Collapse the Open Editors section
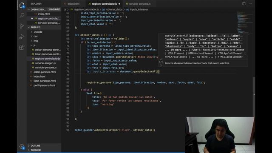Viewport: 272px width, 153px height. click(x=29, y=9)
